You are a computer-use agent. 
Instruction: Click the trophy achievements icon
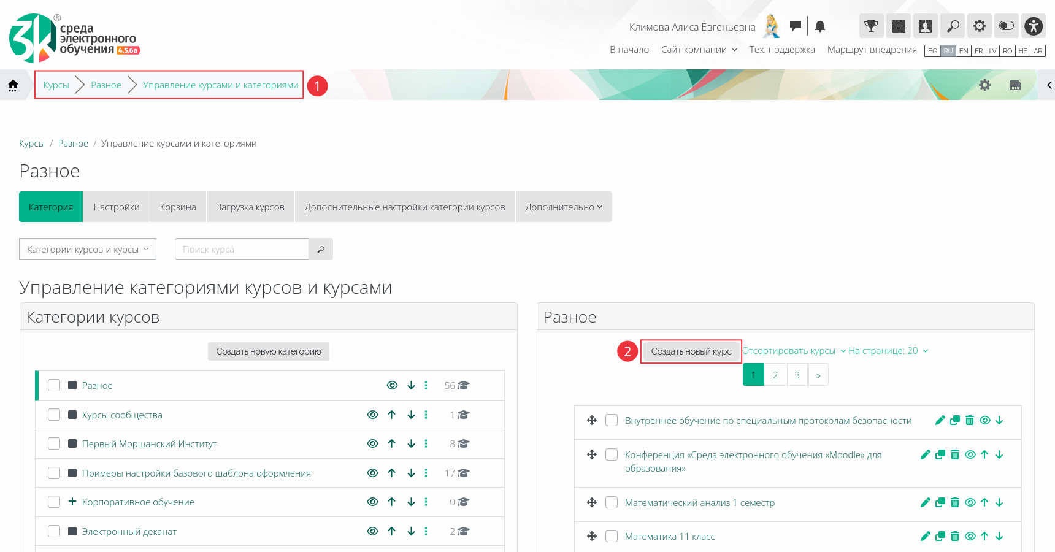pyautogui.click(x=871, y=26)
